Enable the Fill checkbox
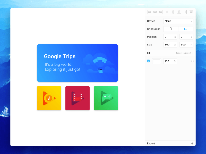This screenshot has width=206, height=154. [x=148, y=61]
